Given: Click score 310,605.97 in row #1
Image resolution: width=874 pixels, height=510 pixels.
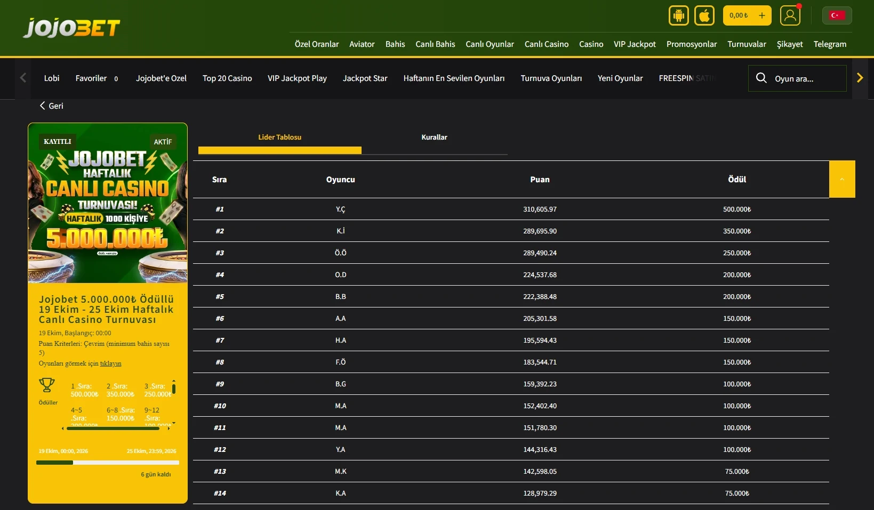Looking at the screenshot, I should pyautogui.click(x=540, y=209).
